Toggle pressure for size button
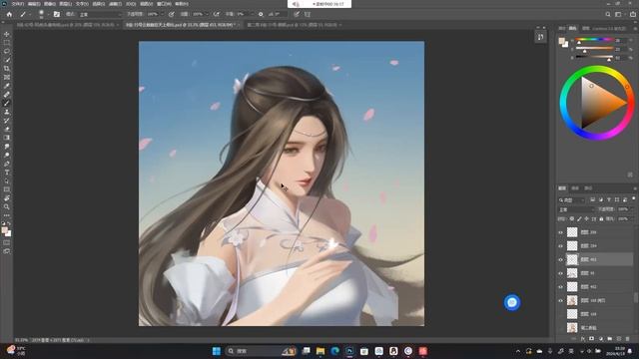639x359 pixels. 297,14
